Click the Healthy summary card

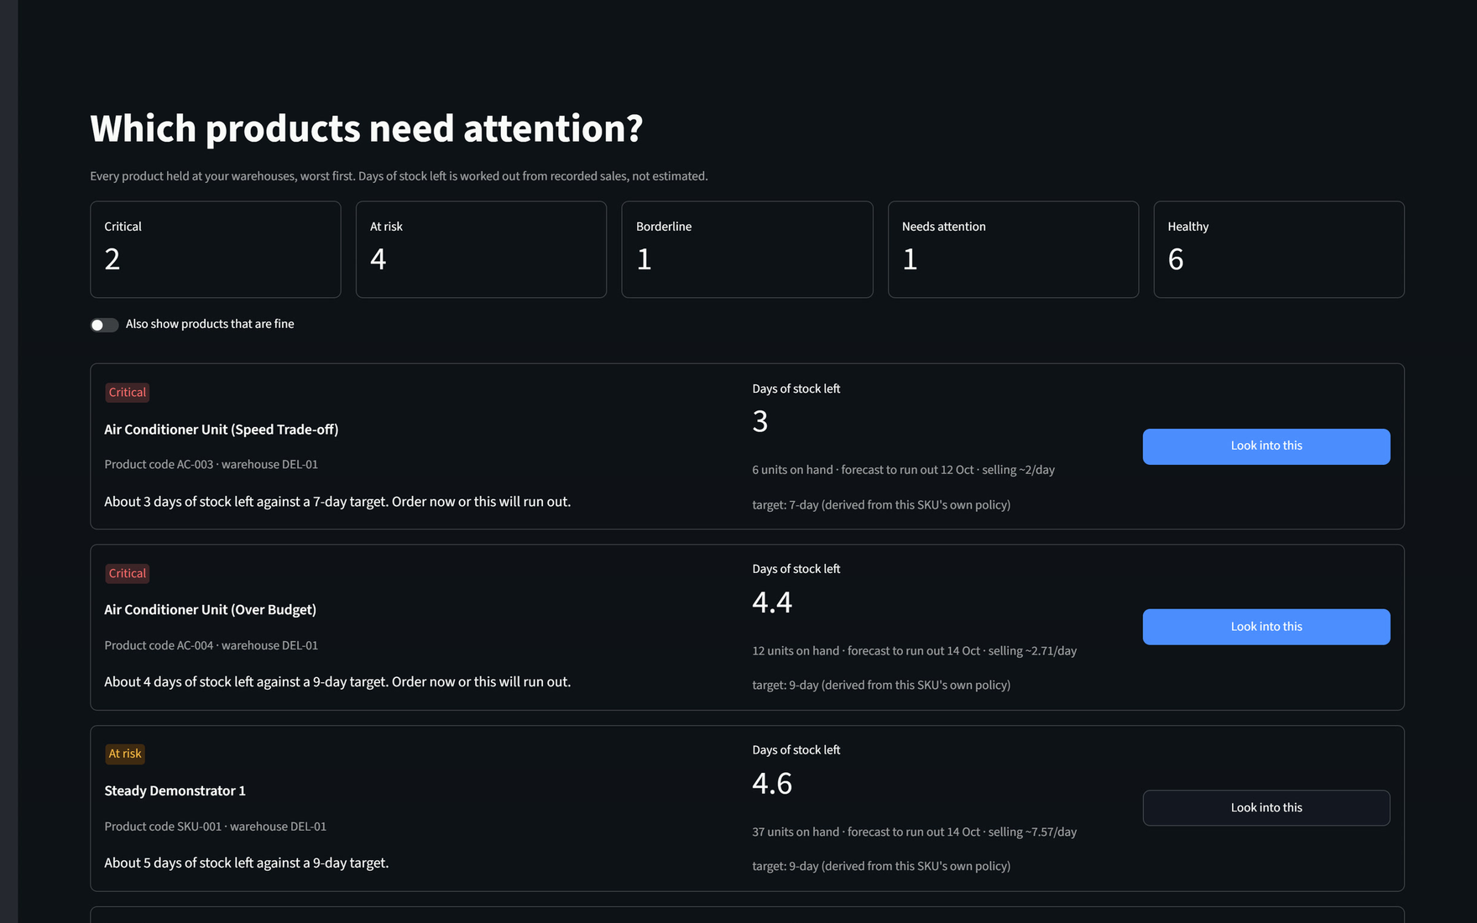click(x=1279, y=249)
